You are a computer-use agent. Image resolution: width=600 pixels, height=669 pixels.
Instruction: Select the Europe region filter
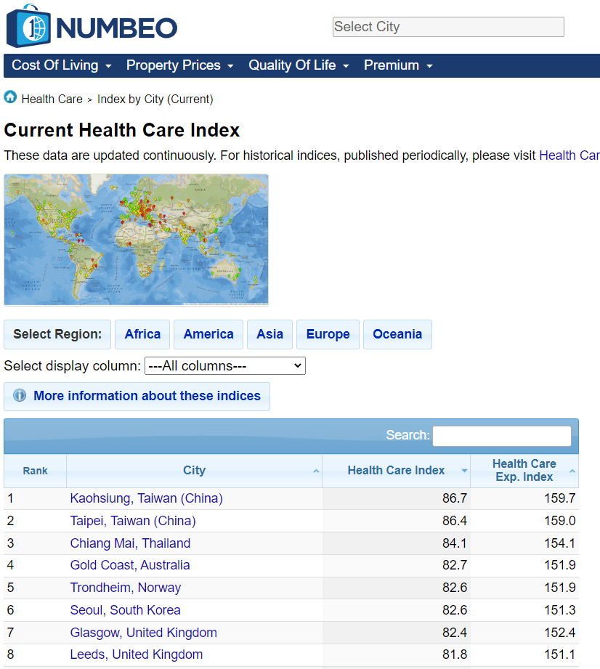(328, 334)
